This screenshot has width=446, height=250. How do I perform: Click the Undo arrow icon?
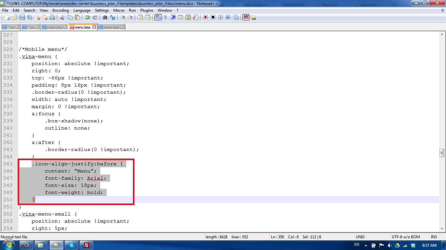pos(88,17)
